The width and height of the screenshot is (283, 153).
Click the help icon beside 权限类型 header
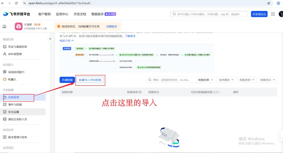[x=140, y=92]
